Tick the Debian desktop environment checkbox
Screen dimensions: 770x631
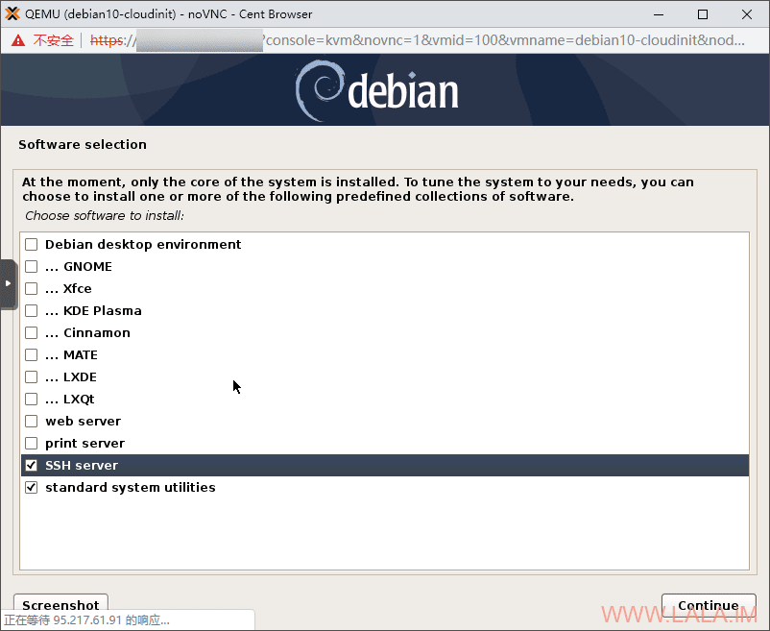point(32,245)
